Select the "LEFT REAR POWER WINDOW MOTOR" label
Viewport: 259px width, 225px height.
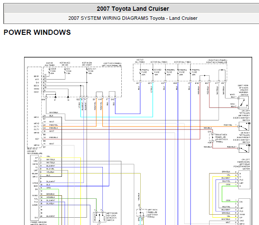[x=242, y=166]
